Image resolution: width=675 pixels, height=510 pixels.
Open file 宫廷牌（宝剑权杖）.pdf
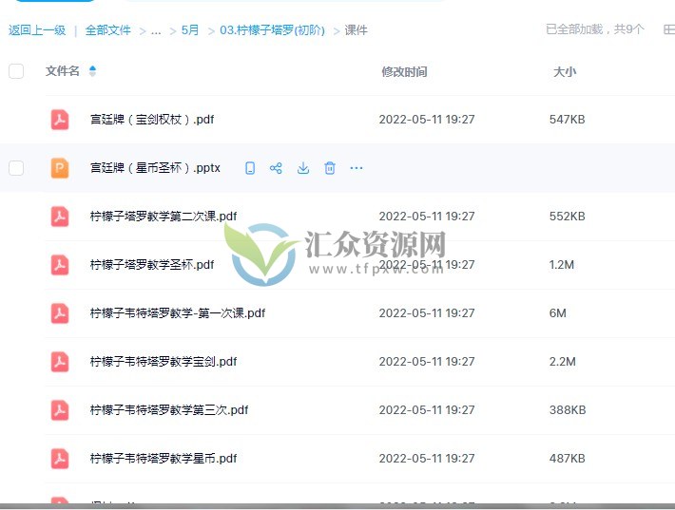pyautogui.click(x=152, y=119)
